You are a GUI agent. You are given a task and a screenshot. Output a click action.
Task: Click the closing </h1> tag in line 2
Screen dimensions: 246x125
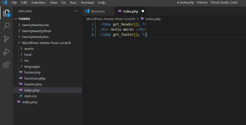click(x=141, y=29)
